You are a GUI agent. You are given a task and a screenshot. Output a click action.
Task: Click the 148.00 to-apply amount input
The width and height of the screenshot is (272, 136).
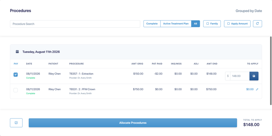240,76
